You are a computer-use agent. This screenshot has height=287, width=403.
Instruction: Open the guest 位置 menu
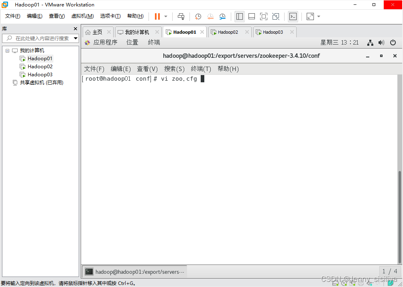coord(132,43)
